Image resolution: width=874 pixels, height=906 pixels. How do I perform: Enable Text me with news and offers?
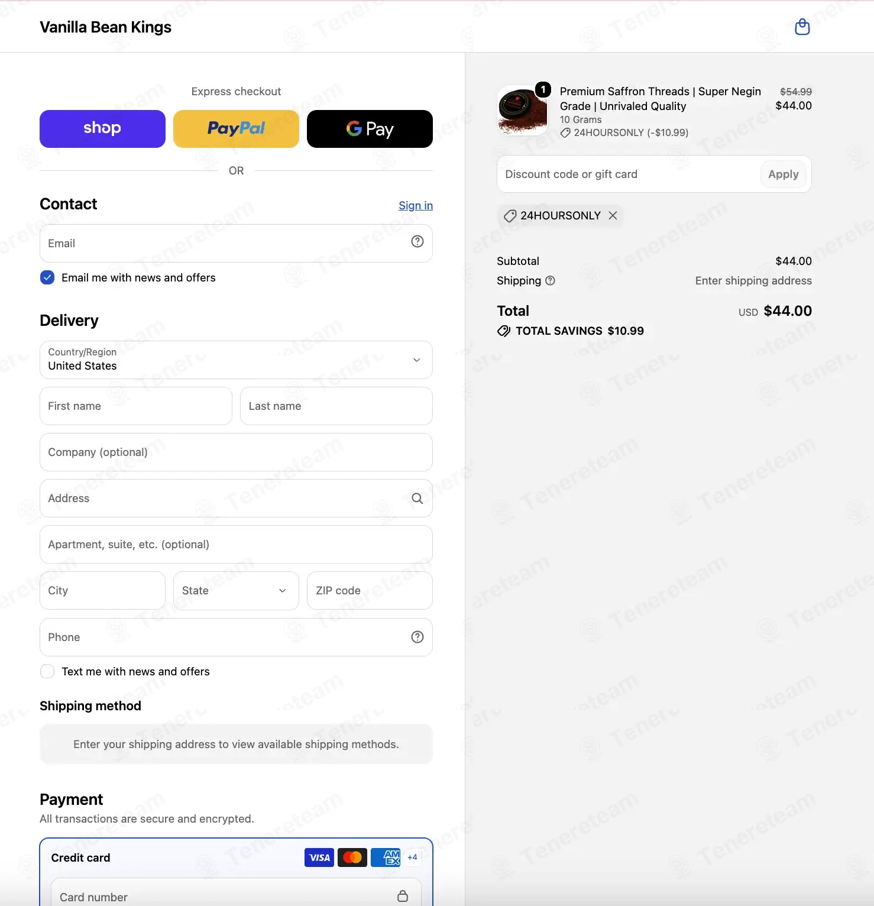point(47,671)
